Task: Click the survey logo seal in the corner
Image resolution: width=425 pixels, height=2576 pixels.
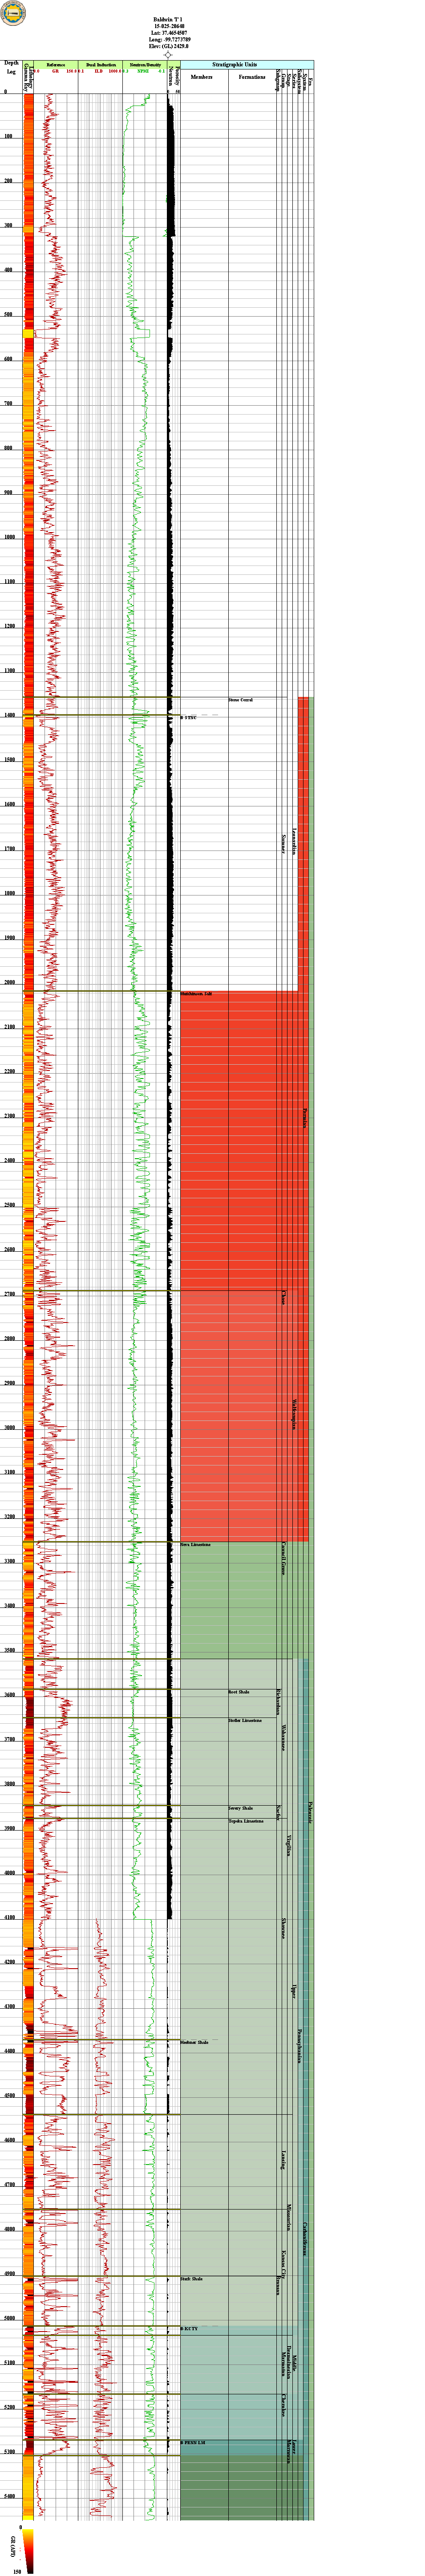Action: point(13,13)
